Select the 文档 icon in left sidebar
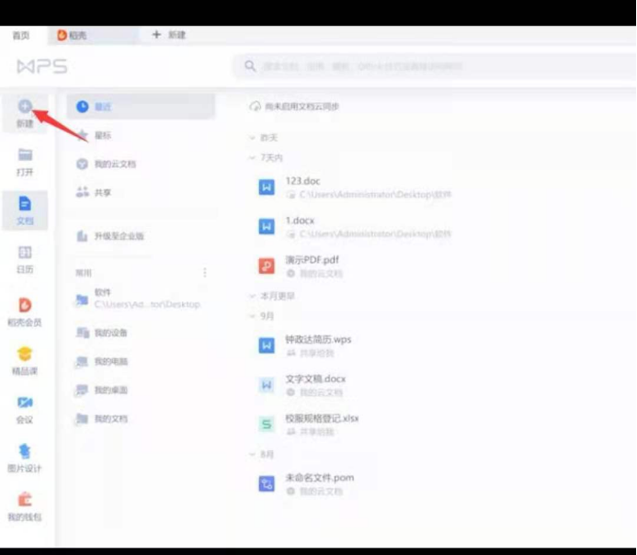This screenshot has width=637, height=555. pyautogui.click(x=25, y=203)
